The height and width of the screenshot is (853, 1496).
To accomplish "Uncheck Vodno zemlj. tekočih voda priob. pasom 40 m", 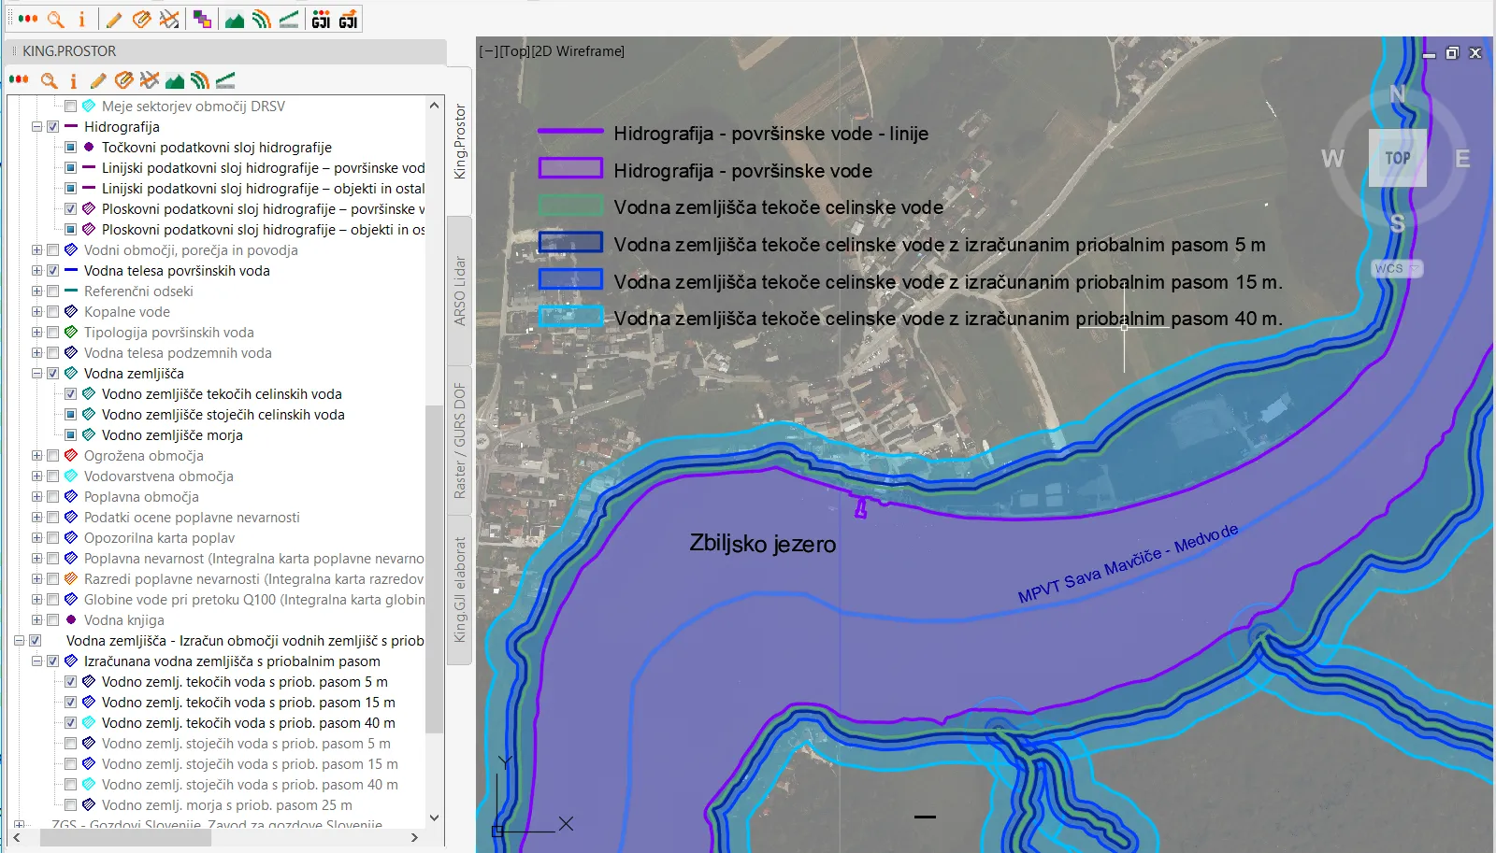I will point(71,723).
